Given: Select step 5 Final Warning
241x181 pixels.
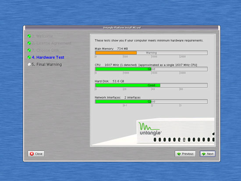Looking at the screenshot, I should point(47,64).
